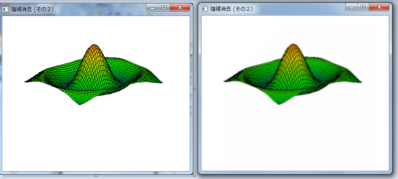
Task: Click the app icon in the right window title bar
Action: pyautogui.click(x=204, y=9)
